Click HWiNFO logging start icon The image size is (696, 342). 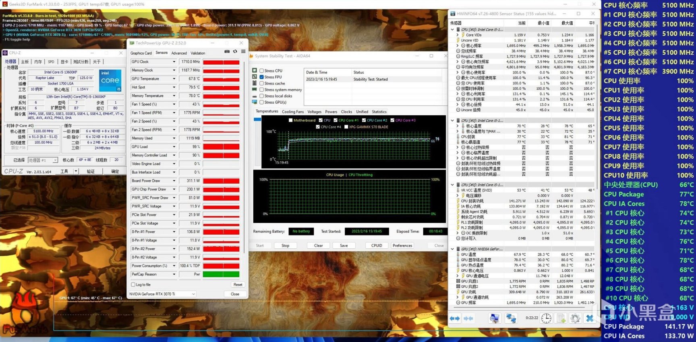tap(561, 318)
